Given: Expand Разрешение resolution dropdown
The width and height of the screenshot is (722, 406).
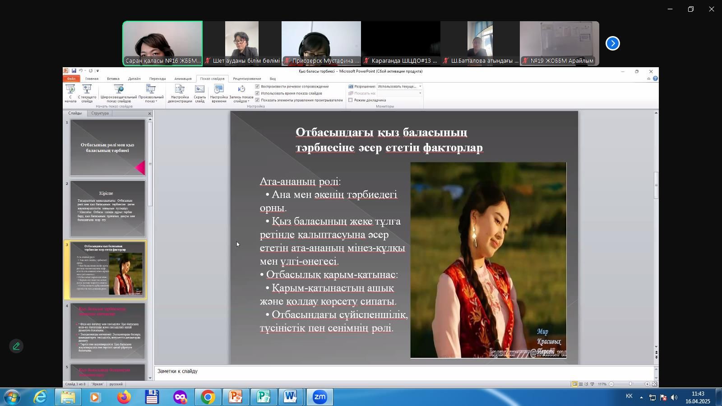Looking at the screenshot, I should pos(420,87).
